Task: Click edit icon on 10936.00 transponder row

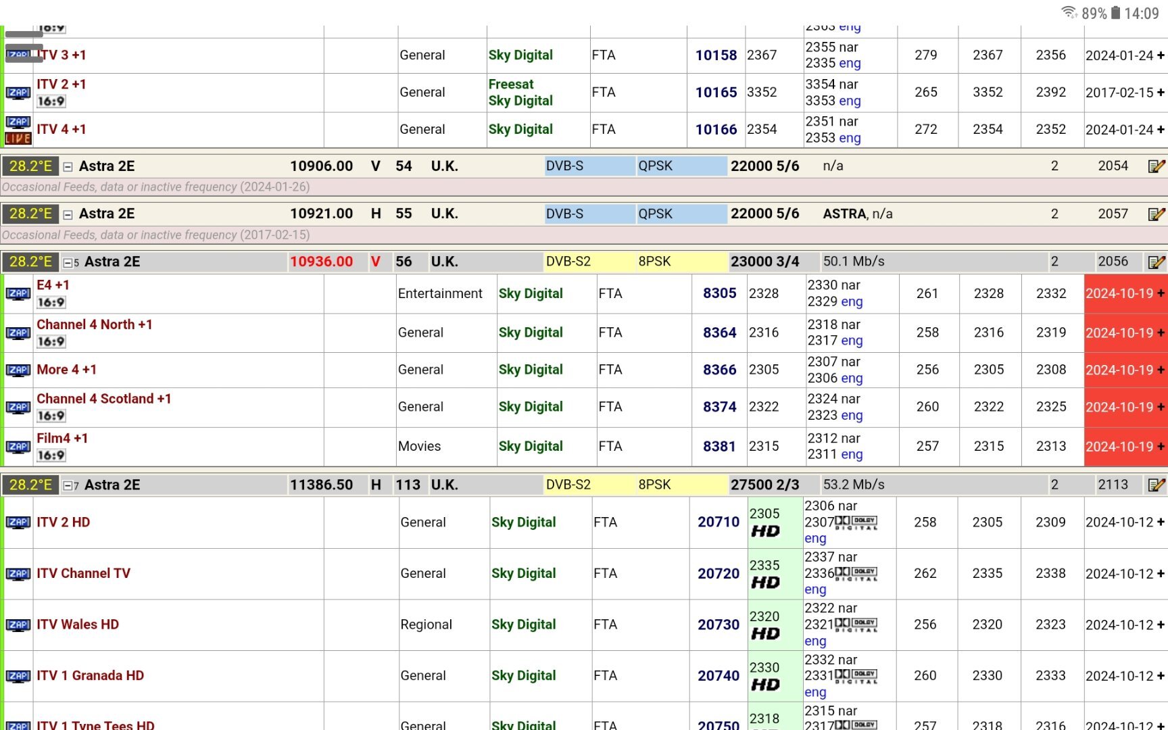Action: click(x=1156, y=262)
